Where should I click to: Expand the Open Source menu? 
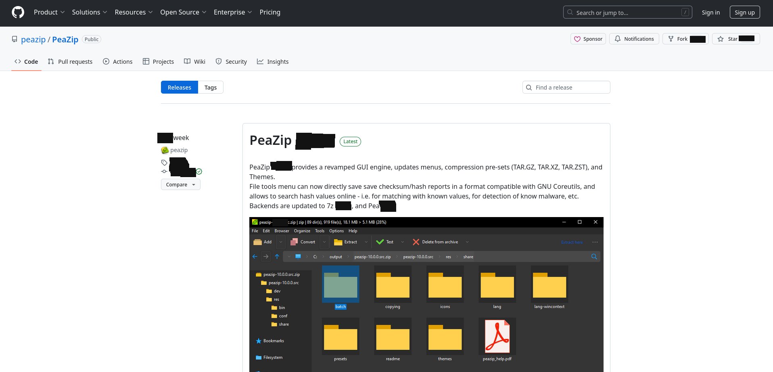[183, 13]
